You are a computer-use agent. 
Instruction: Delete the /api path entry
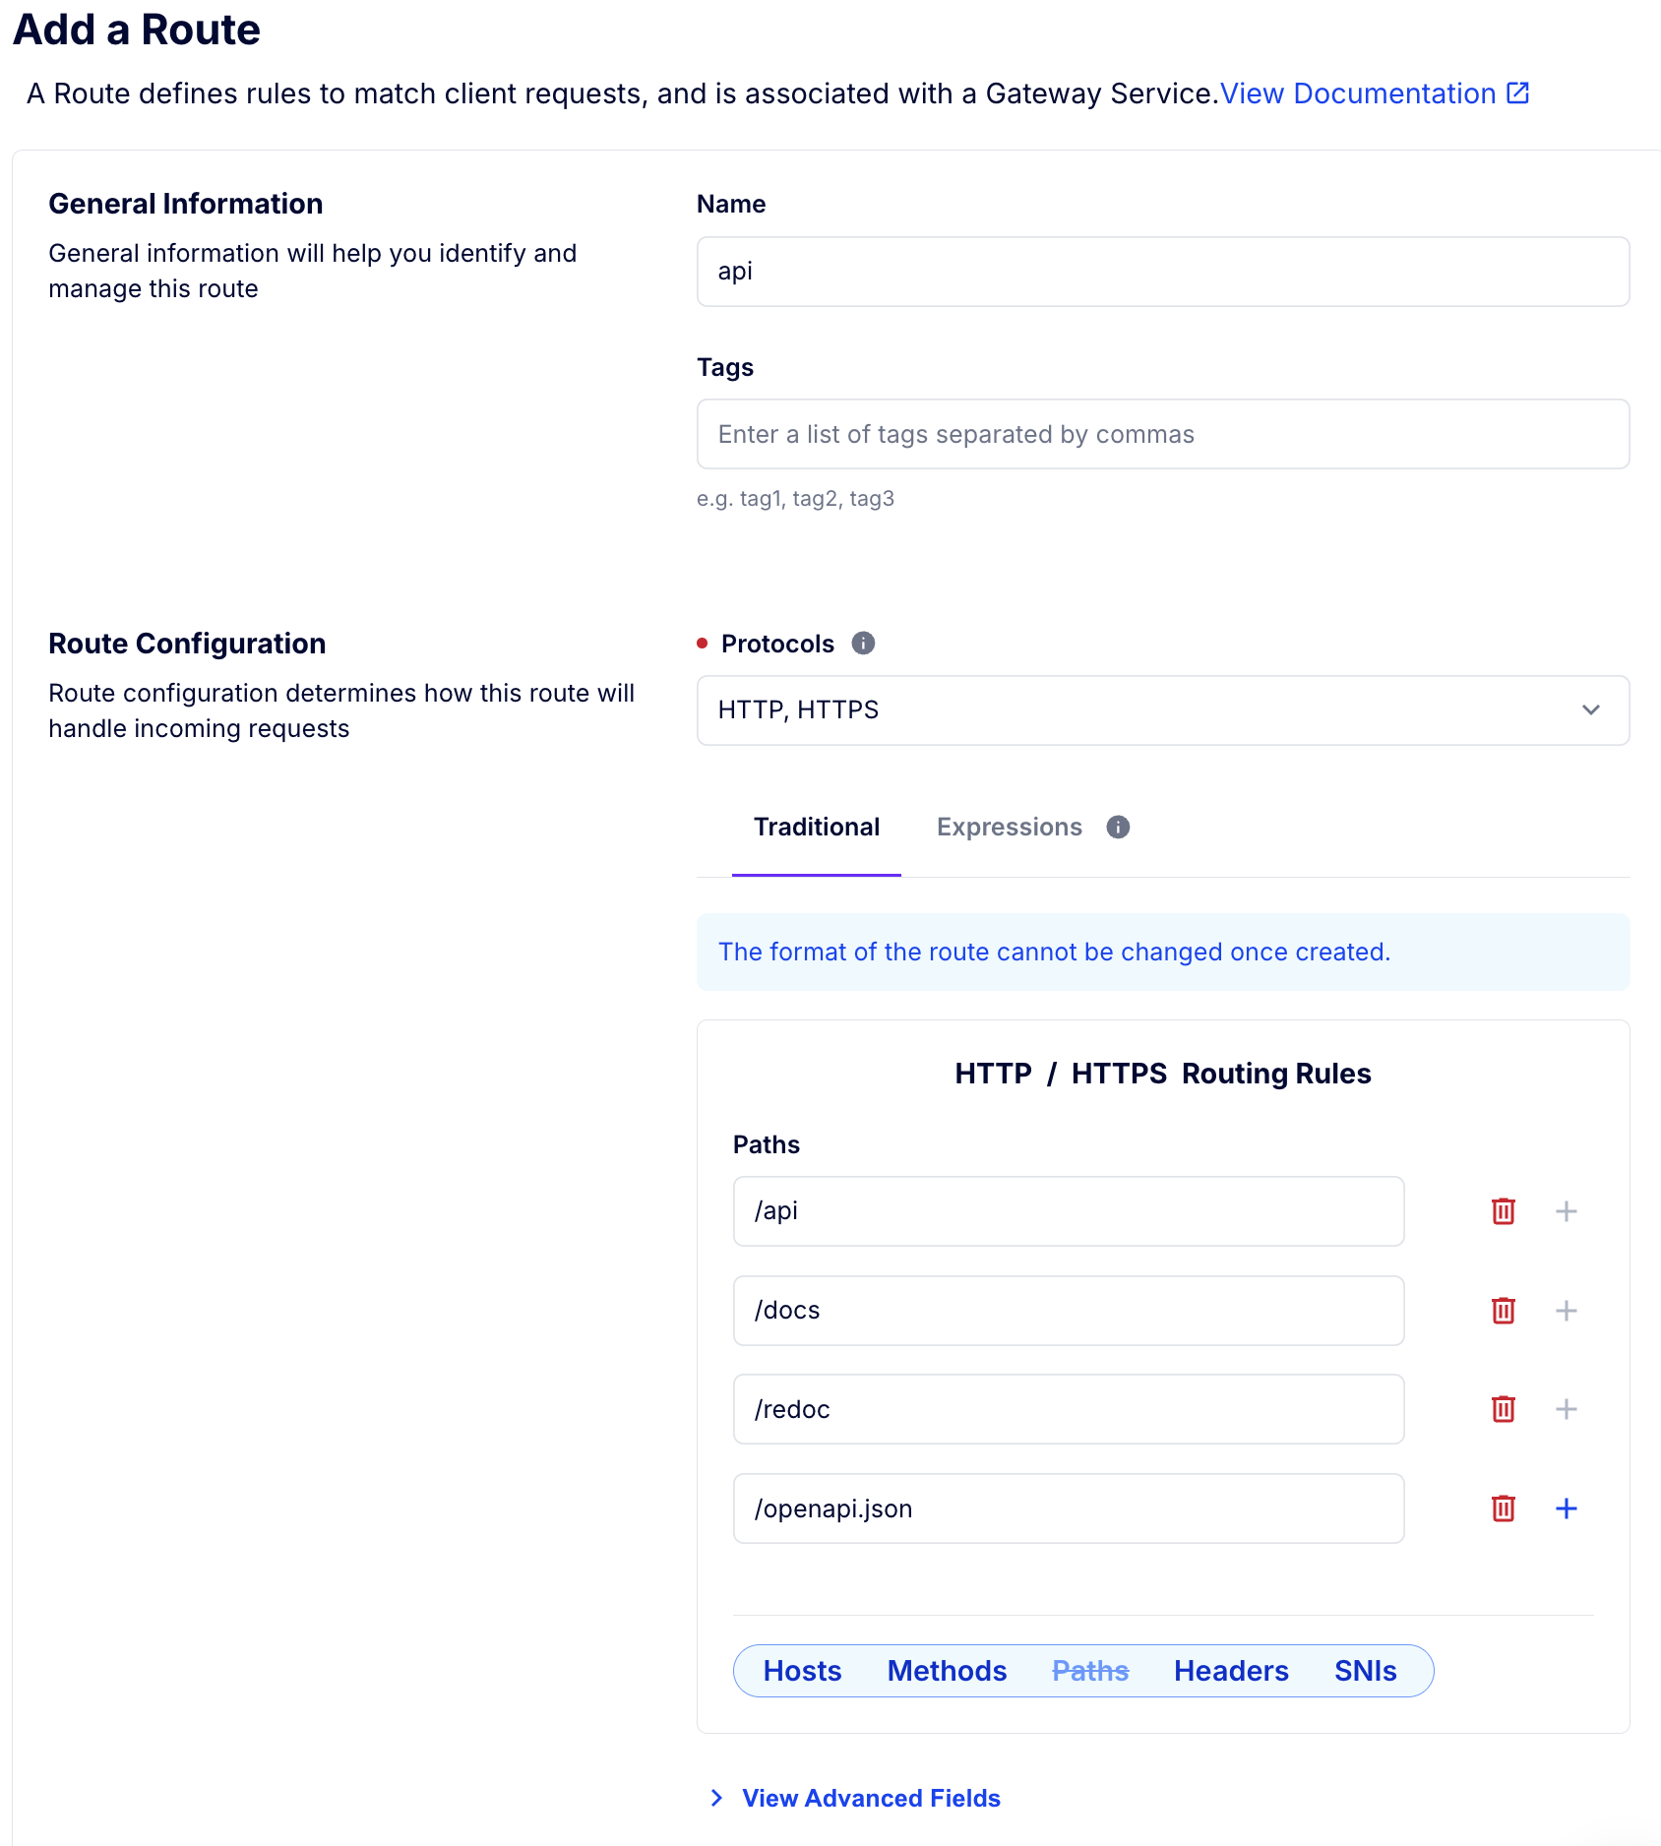[x=1503, y=1211]
